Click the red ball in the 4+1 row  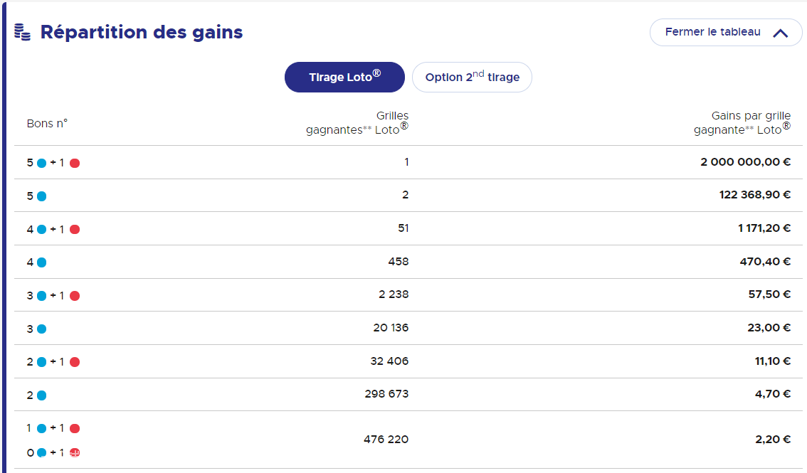(75, 229)
